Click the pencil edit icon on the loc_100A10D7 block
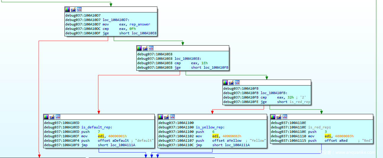This screenshot has height=158, width=383. [x=73, y=9]
